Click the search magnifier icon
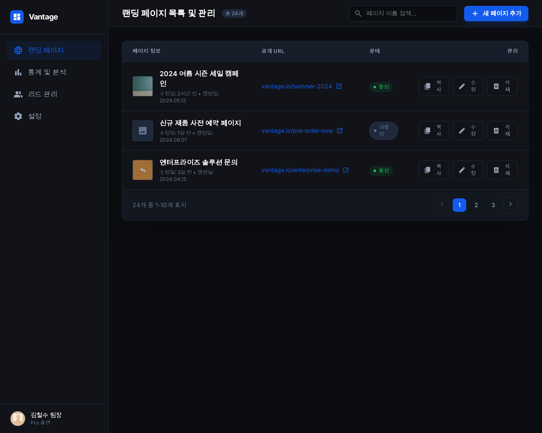Viewport: 542px width, 433px height. point(358,14)
